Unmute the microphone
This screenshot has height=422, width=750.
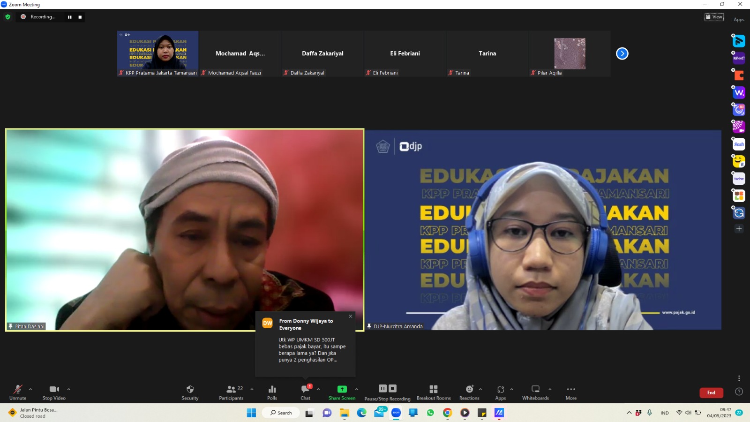point(18,392)
